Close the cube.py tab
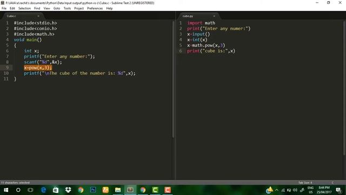The image size is (346, 195). 214,16
